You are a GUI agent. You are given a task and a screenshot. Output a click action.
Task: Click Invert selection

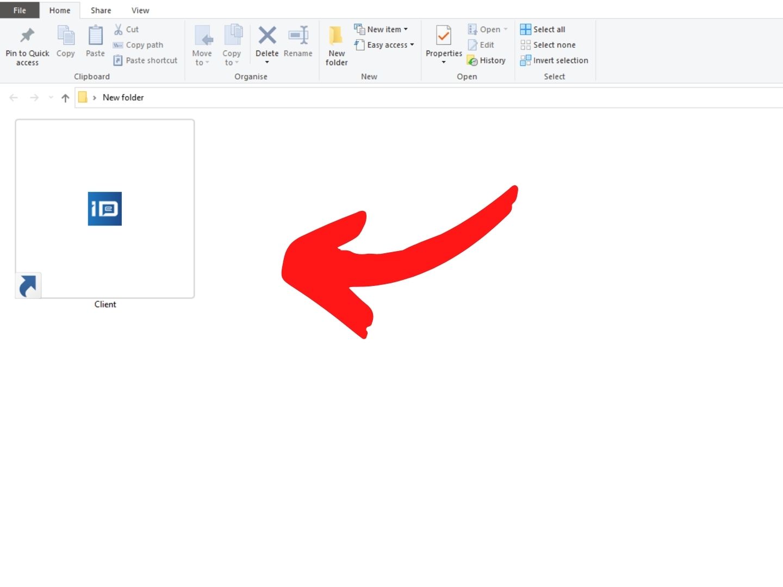pos(554,60)
